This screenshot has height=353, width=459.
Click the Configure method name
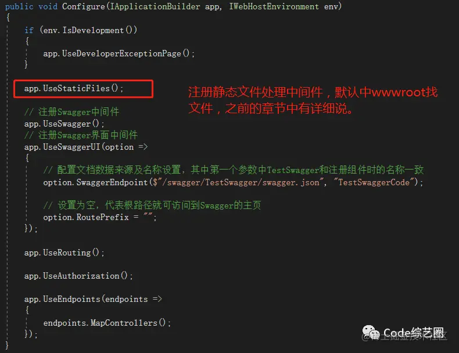pyautogui.click(x=84, y=6)
